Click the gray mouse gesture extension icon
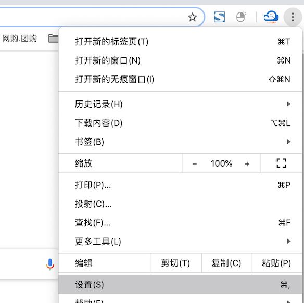The image size is (304, 303). tap(241, 17)
